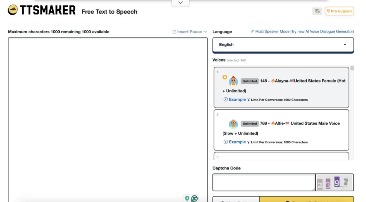
Task: Click 'Limit Per Conversion: 1000 Characters' under Alfie
Action: tap(279, 142)
